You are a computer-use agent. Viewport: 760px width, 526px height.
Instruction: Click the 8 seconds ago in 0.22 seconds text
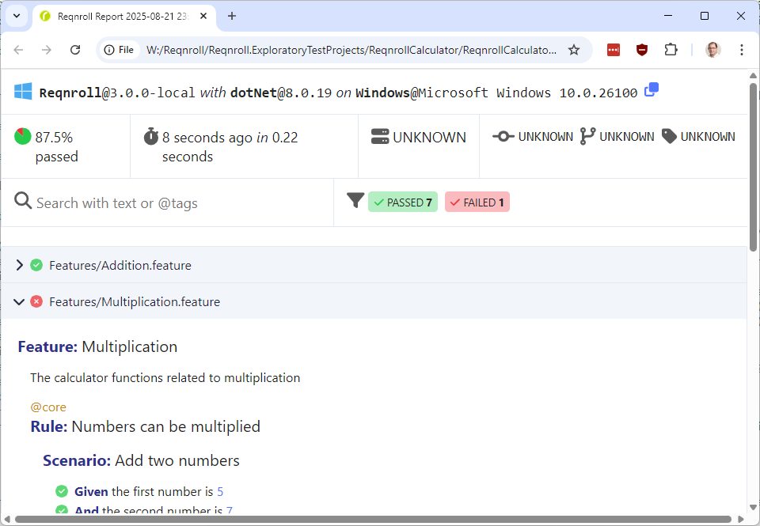pos(230,147)
